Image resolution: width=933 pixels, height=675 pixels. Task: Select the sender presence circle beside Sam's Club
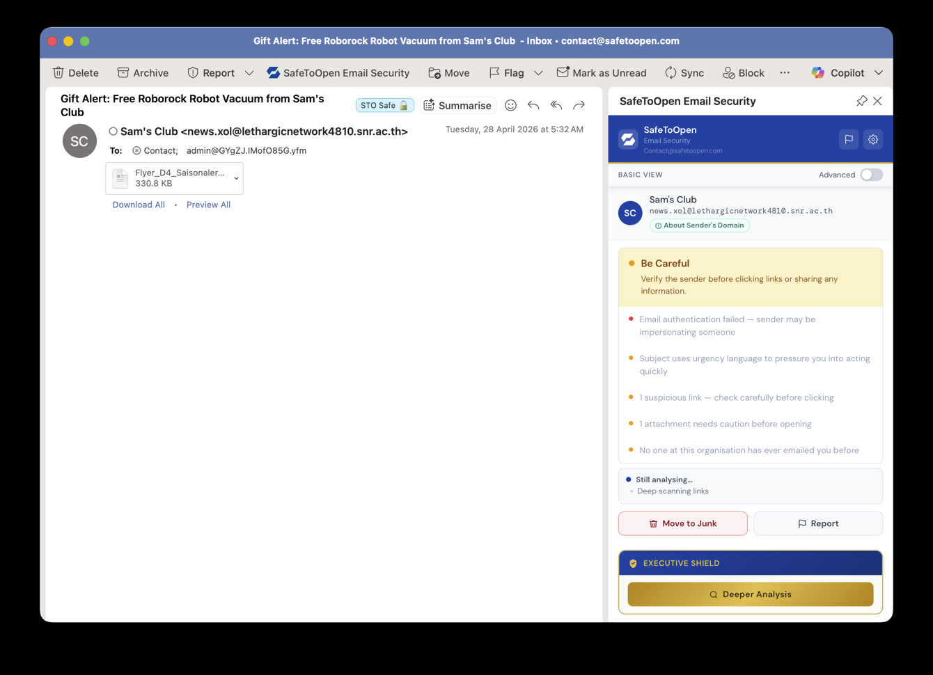[x=113, y=131]
